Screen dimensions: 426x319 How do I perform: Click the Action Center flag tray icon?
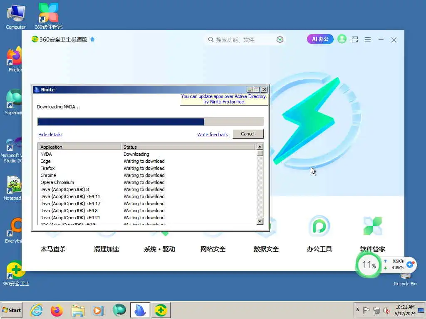click(366, 310)
